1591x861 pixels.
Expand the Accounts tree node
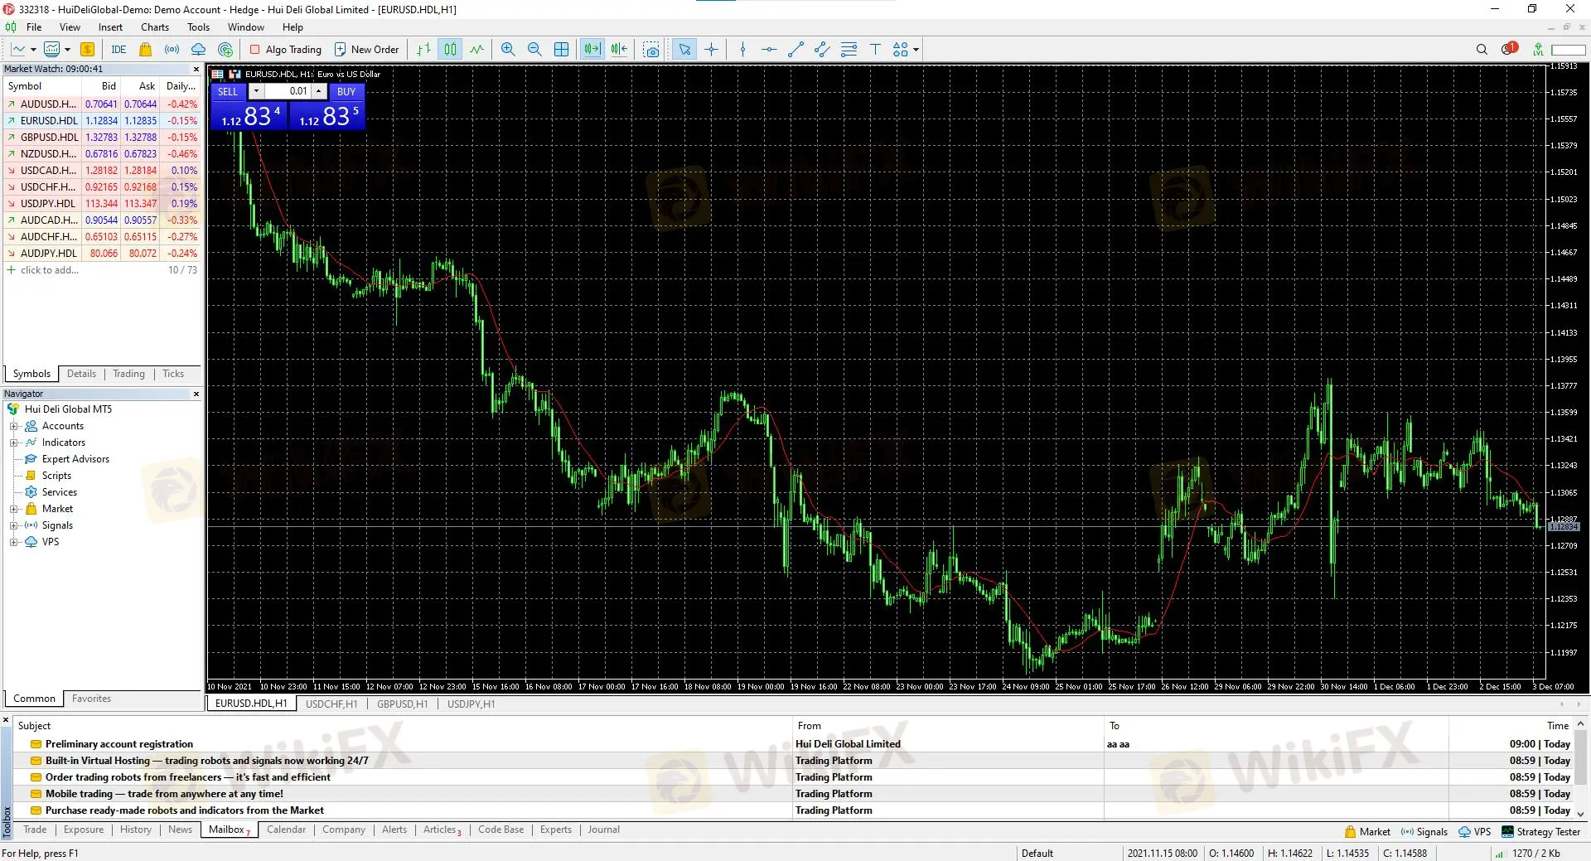13,426
